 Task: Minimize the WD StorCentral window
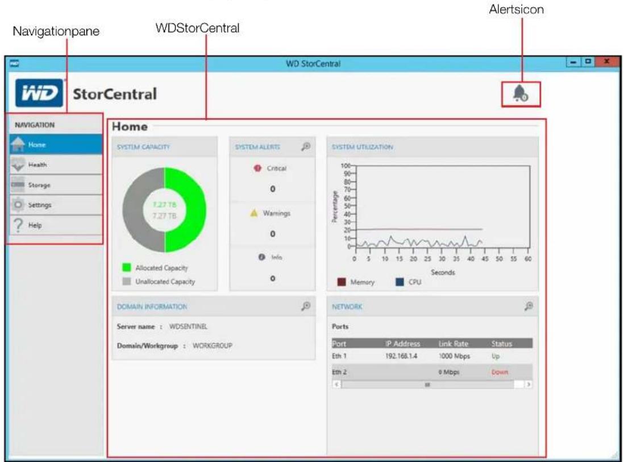[x=573, y=62]
